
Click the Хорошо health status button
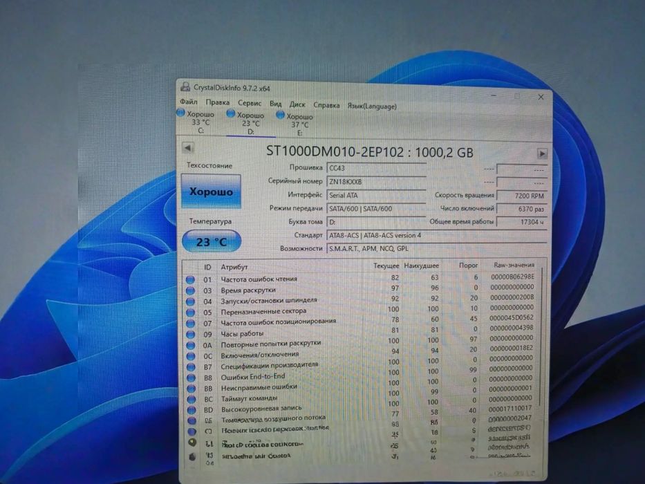211,192
